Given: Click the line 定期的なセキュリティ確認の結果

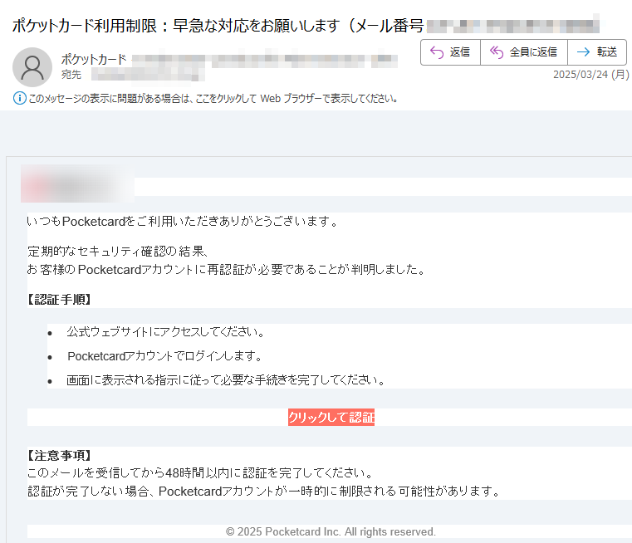Looking at the screenshot, I should (x=118, y=252).
